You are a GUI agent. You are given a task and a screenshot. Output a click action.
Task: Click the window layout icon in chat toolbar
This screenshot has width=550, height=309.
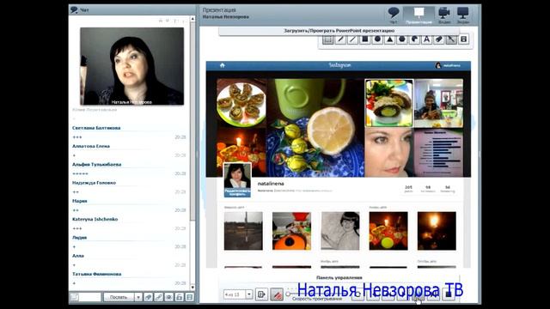(x=190, y=297)
